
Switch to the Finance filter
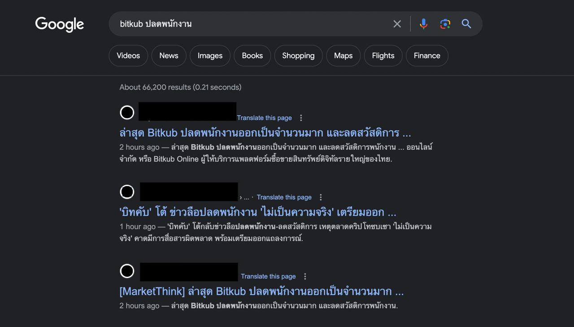tap(427, 56)
